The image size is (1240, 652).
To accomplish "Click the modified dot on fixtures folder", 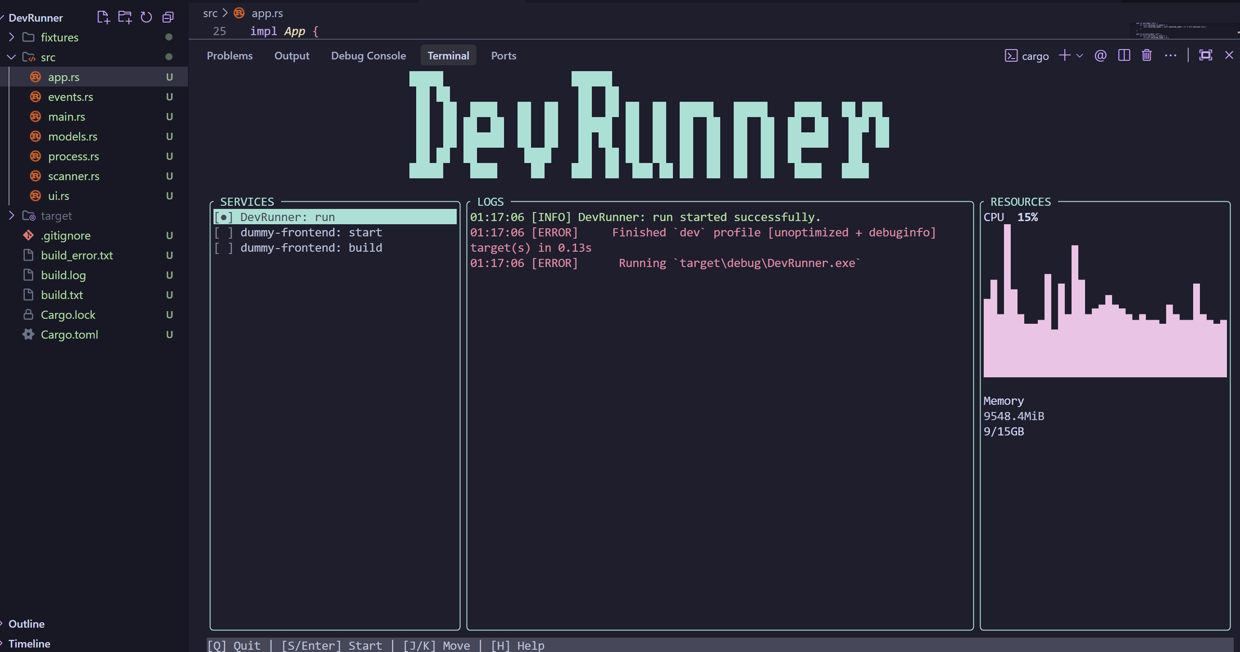I will [168, 37].
